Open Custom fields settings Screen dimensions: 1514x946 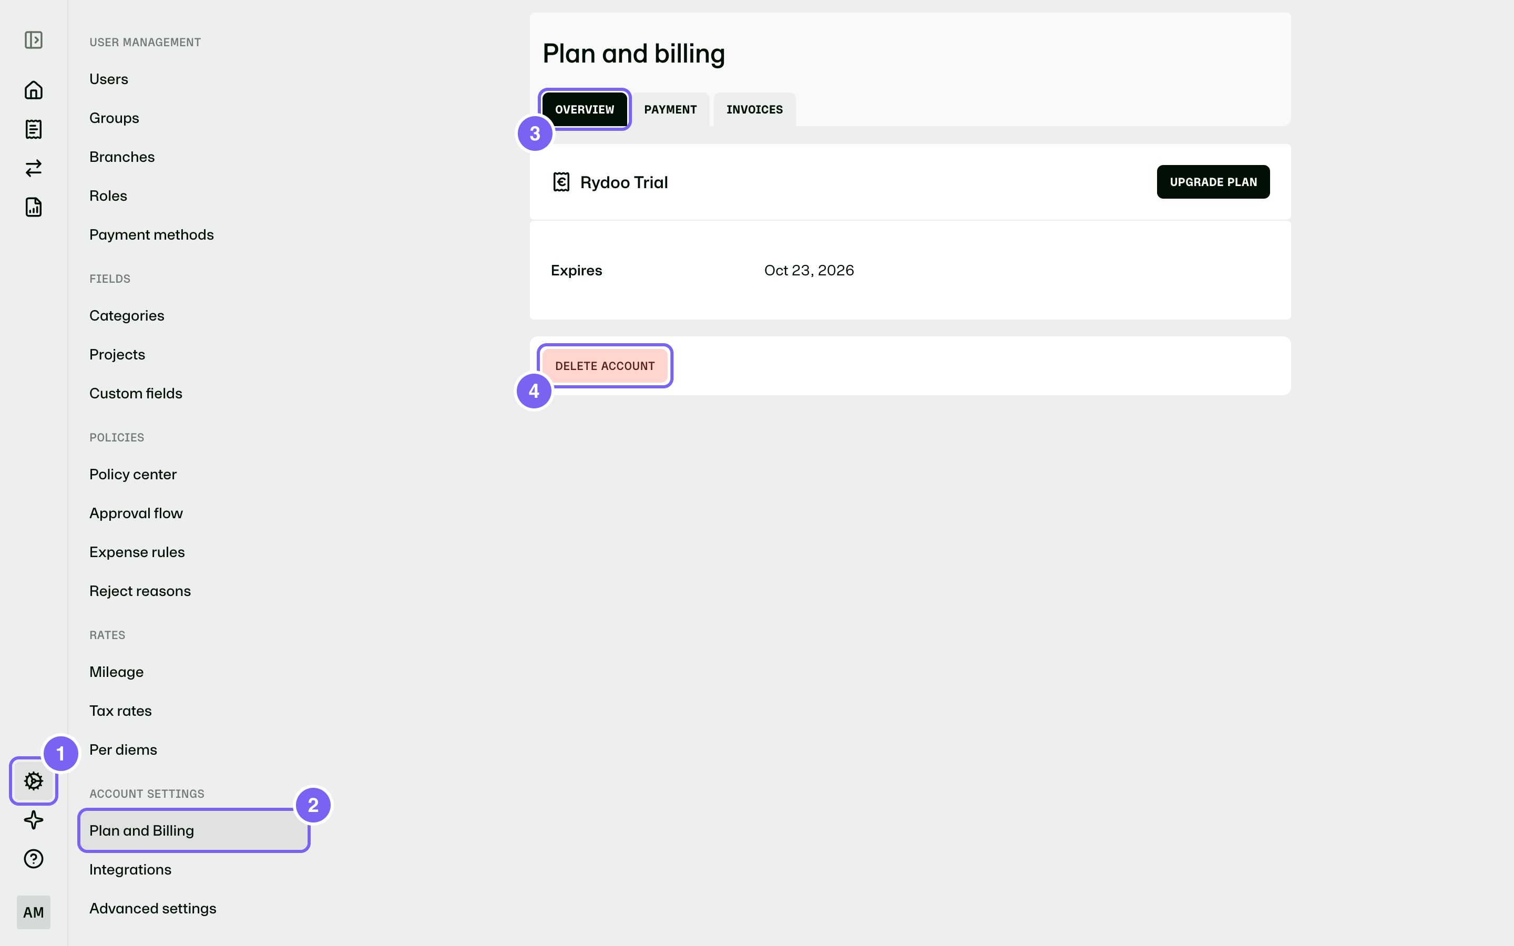coord(136,394)
